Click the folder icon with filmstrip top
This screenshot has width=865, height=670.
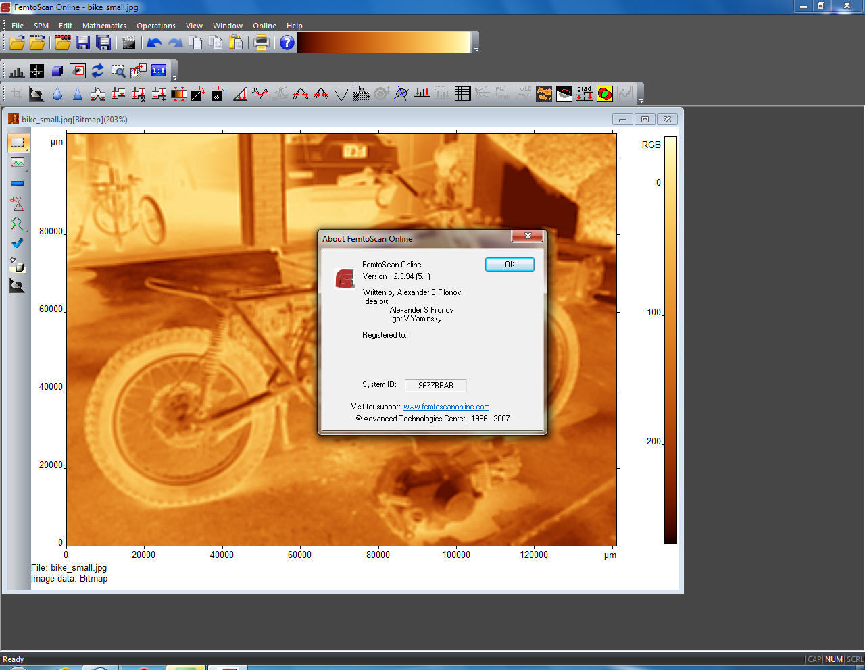click(x=63, y=43)
